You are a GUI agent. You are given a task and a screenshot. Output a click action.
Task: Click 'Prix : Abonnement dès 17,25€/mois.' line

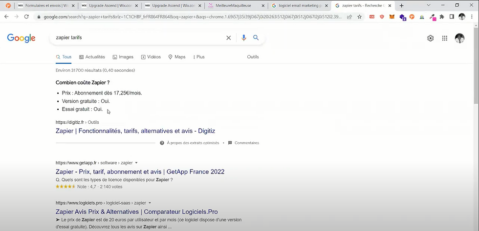pyautogui.click(x=102, y=93)
